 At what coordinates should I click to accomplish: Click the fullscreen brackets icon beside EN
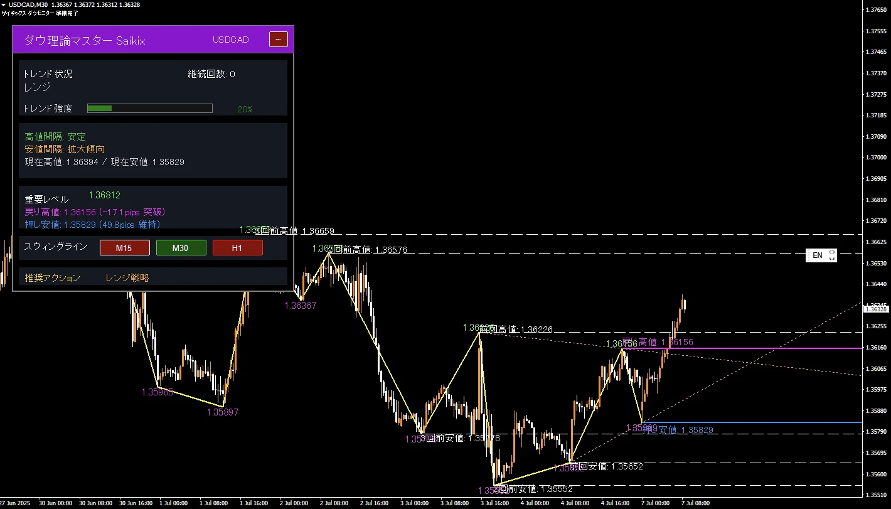tap(832, 255)
